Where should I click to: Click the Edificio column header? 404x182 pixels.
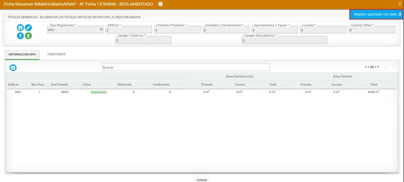13,84
